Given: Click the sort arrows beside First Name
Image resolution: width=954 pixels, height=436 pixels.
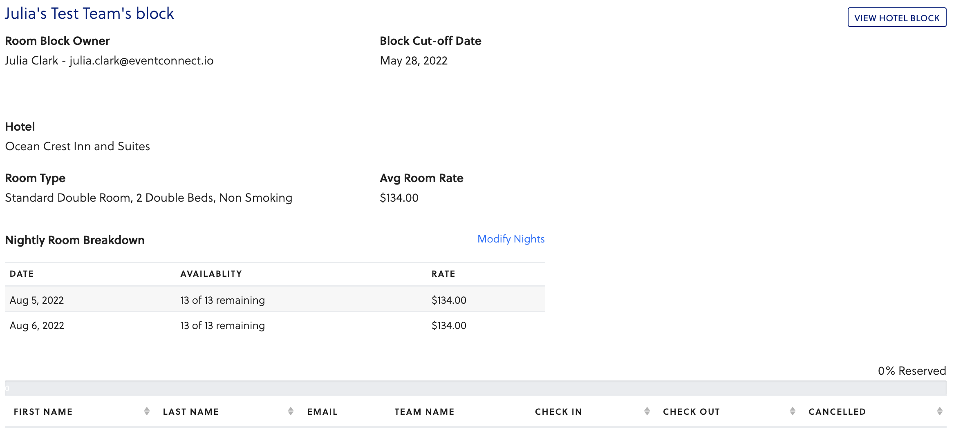Looking at the screenshot, I should point(147,412).
